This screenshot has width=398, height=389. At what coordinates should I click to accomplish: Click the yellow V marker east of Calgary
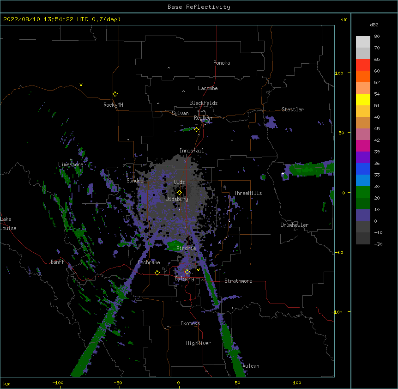click(x=198, y=270)
